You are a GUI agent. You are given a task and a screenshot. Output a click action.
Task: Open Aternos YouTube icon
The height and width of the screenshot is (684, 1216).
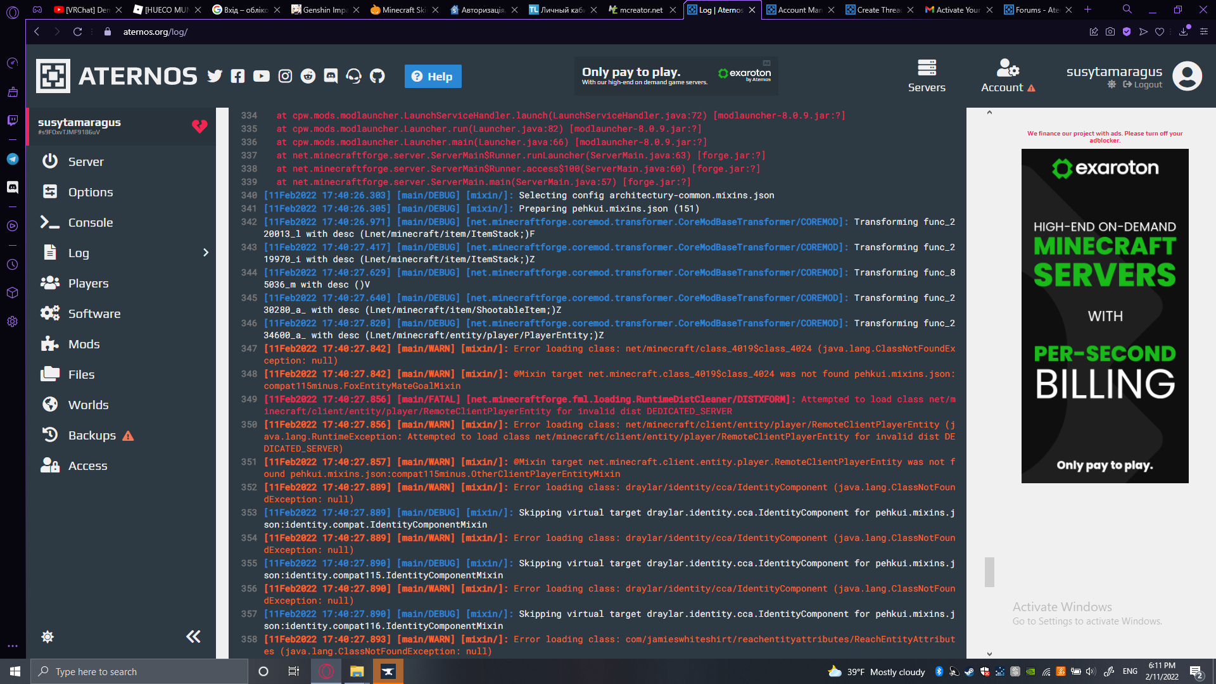pos(261,76)
